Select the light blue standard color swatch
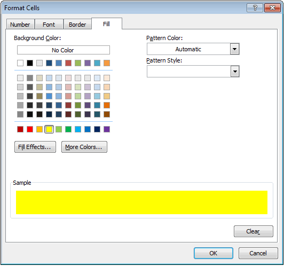The height and width of the screenshot is (266, 284). tap(78, 129)
